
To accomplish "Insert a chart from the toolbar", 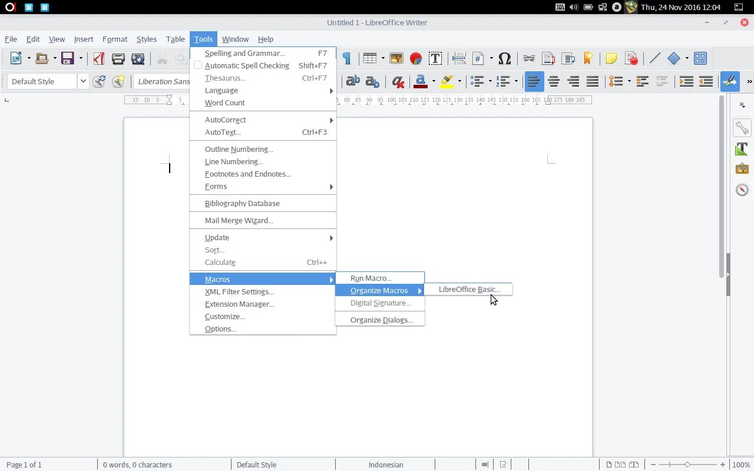I will point(416,58).
